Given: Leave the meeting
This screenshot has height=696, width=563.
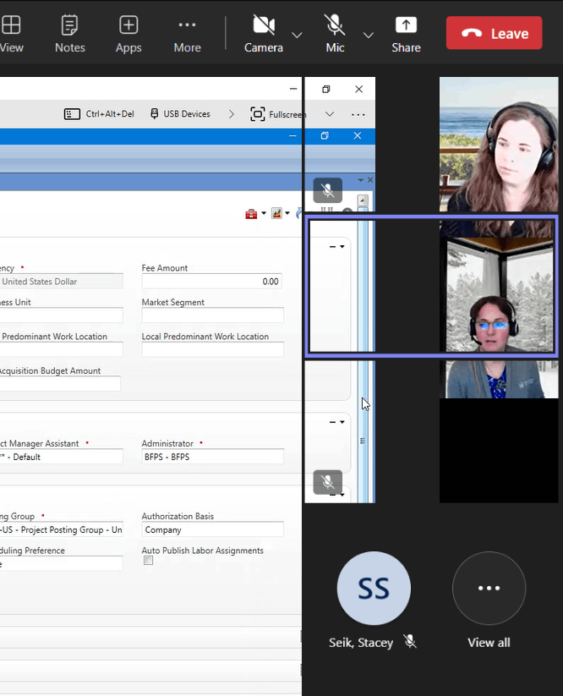Looking at the screenshot, I should point(494,33).
